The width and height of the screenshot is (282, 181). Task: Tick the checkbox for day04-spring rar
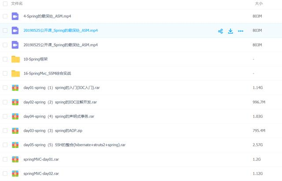5,116
